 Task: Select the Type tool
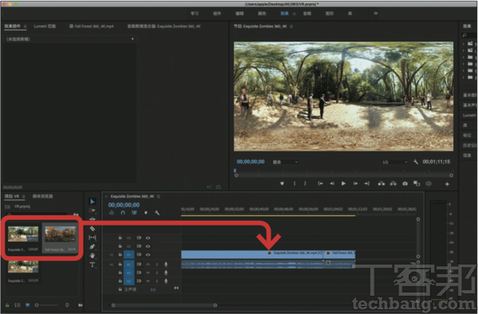click(92, 265)
